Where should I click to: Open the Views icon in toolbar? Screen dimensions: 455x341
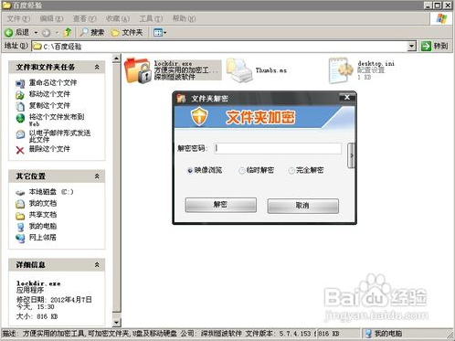click(158, 32)
